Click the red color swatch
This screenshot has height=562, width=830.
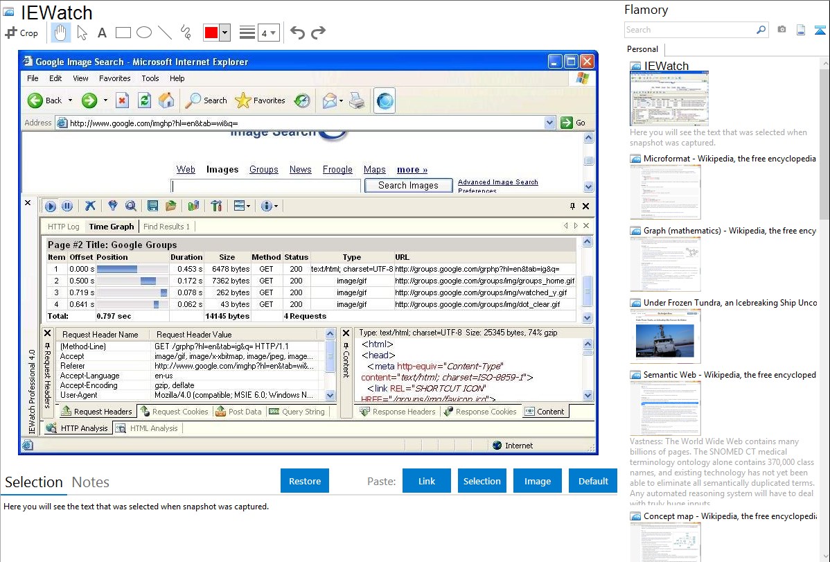pos(211,33)
